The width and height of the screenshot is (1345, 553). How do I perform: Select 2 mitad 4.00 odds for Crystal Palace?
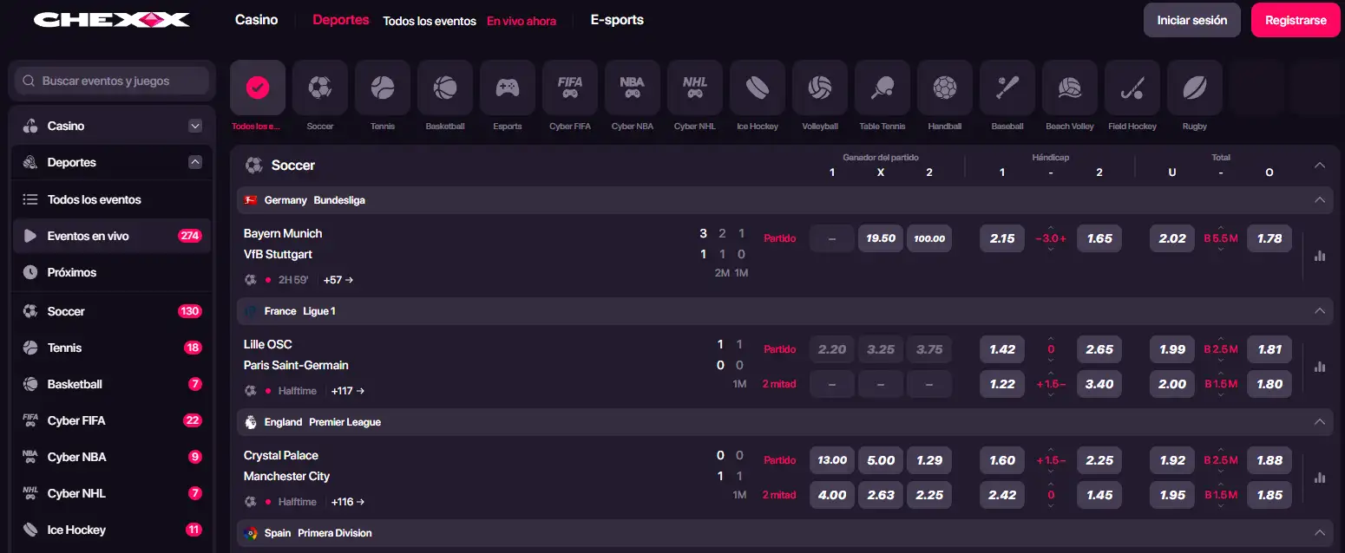[832, 495]
